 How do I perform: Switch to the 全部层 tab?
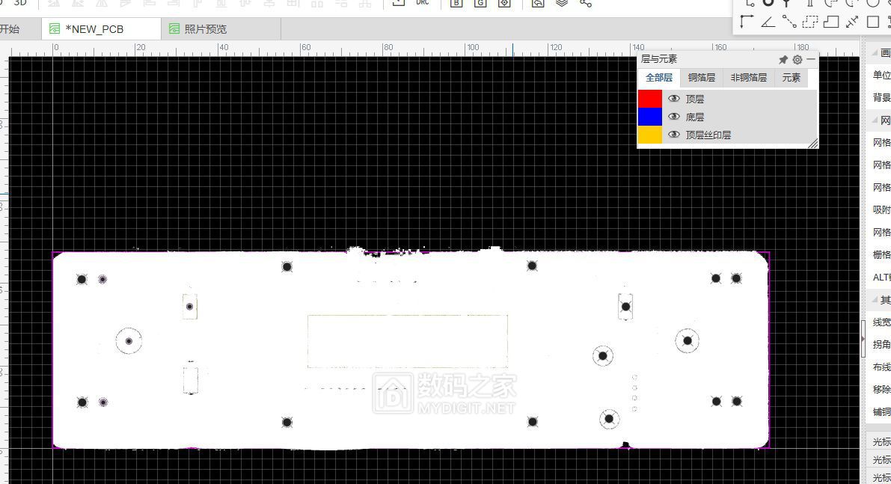(x=658, y=78)
